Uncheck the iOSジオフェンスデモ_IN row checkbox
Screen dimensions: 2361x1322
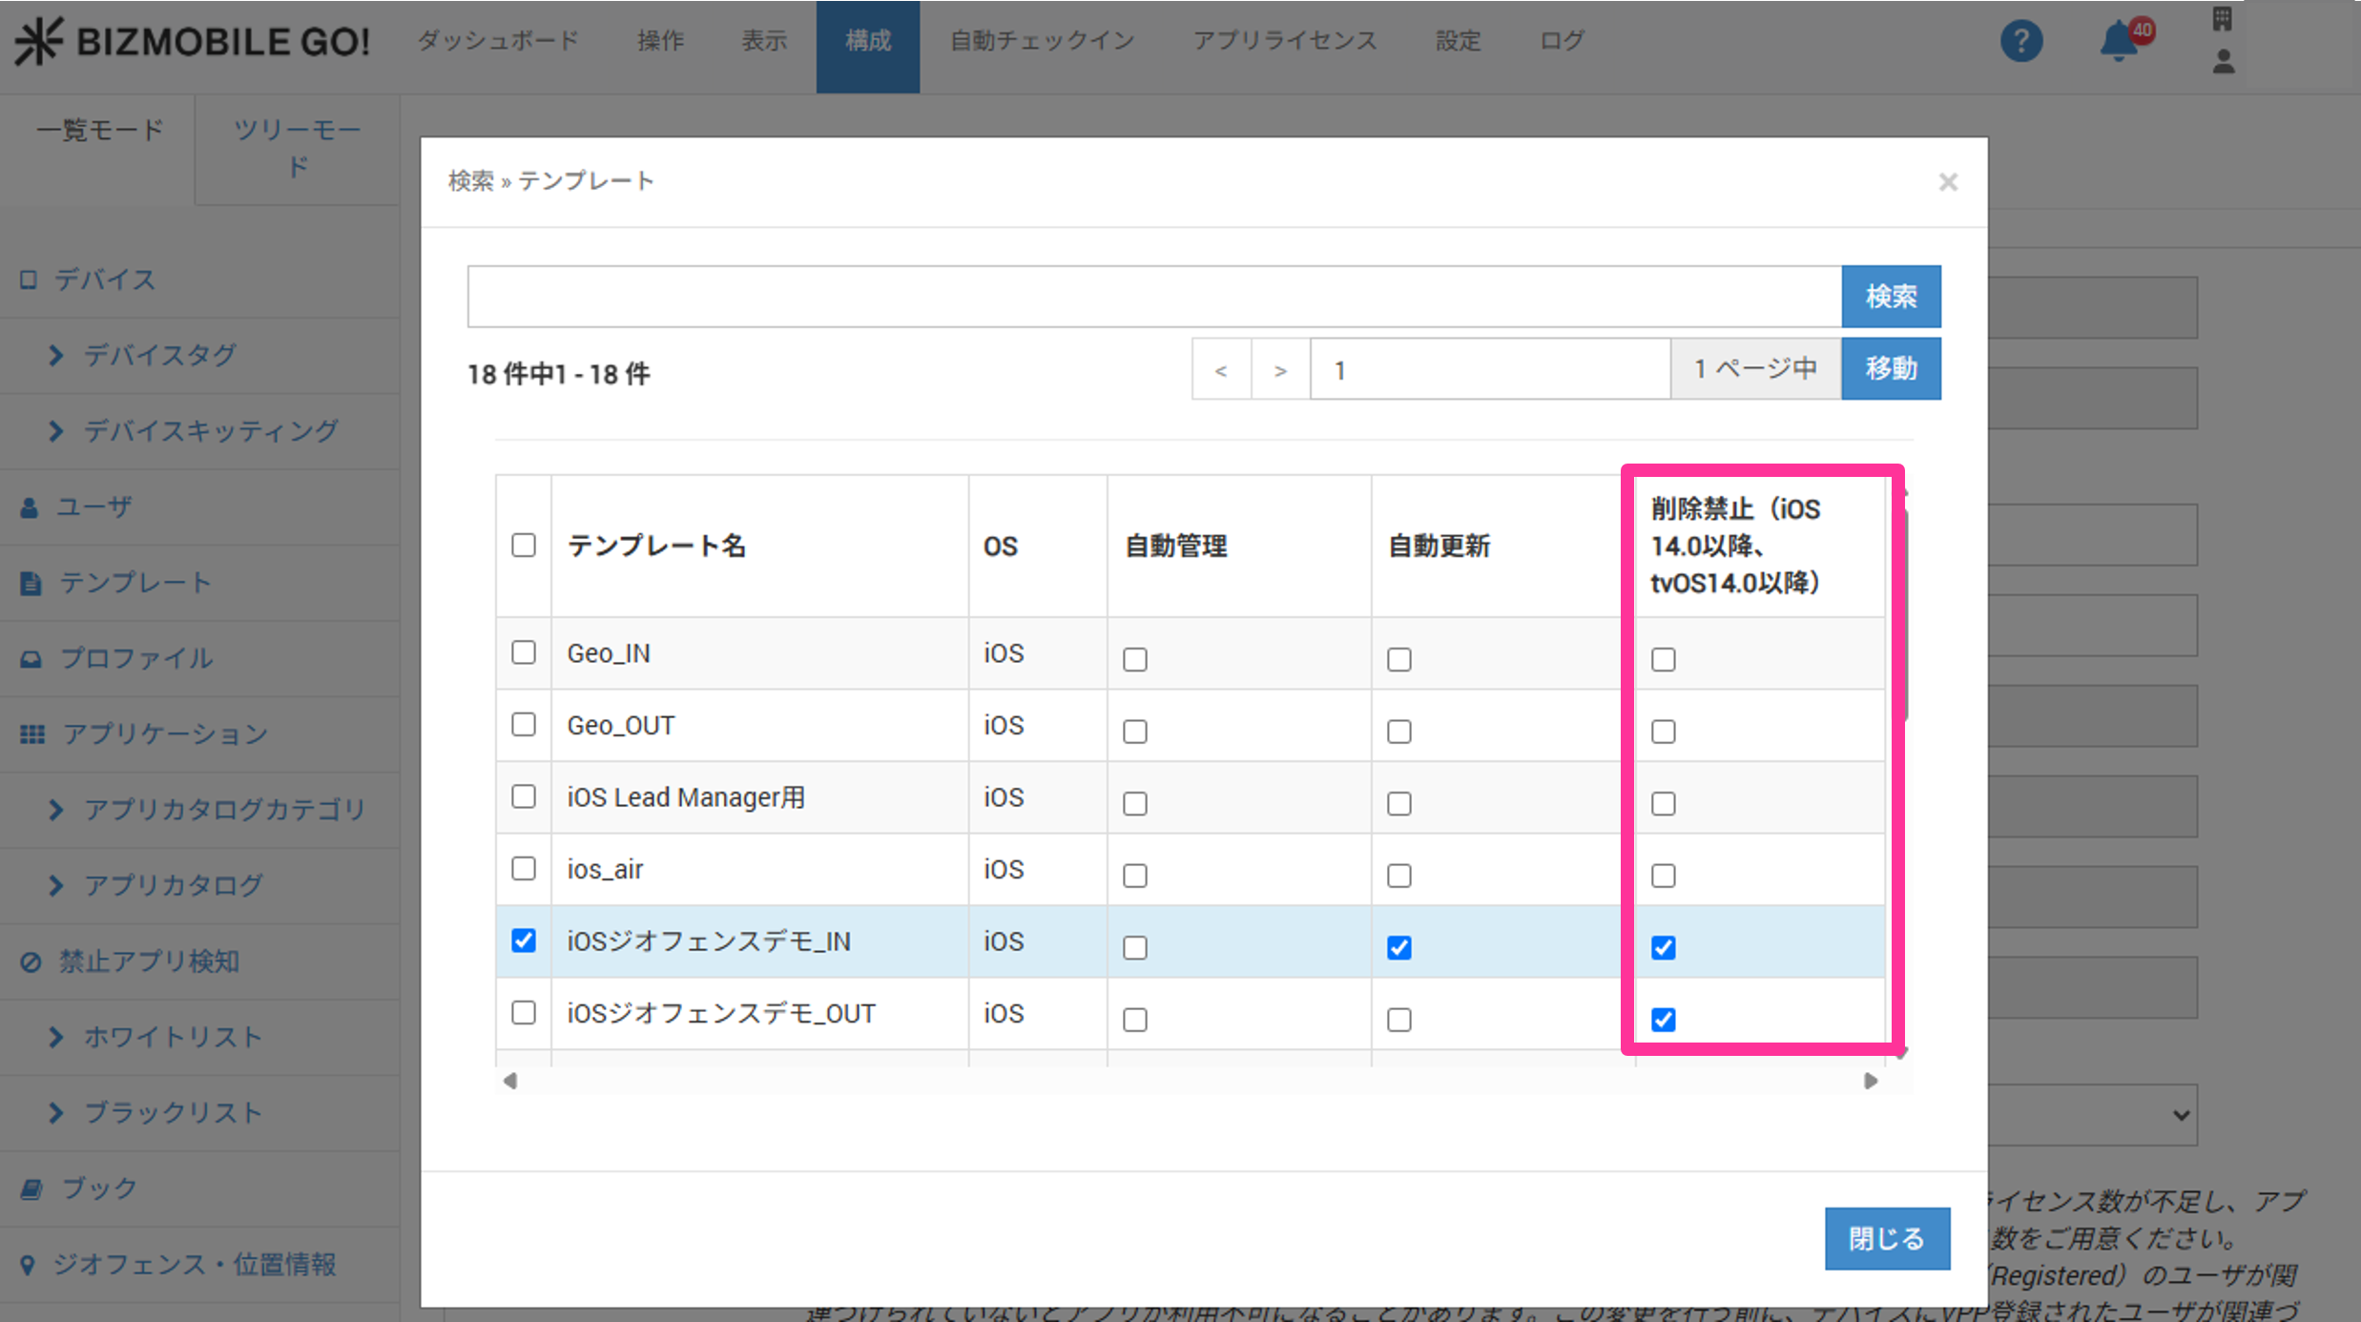[523, 940]
